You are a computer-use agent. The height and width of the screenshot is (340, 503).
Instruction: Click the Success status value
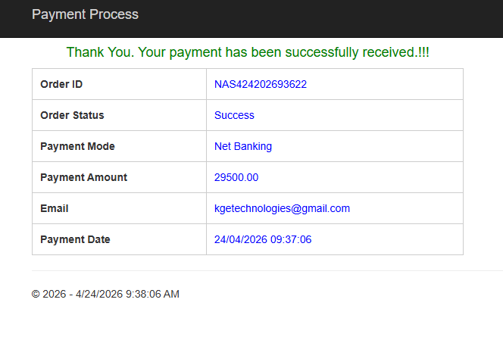[x=234, y=115]
